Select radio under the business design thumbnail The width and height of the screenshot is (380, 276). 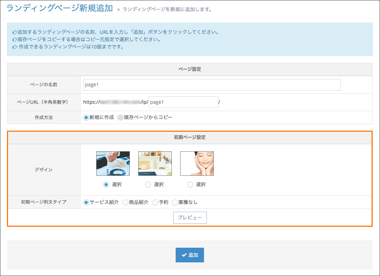106,185
